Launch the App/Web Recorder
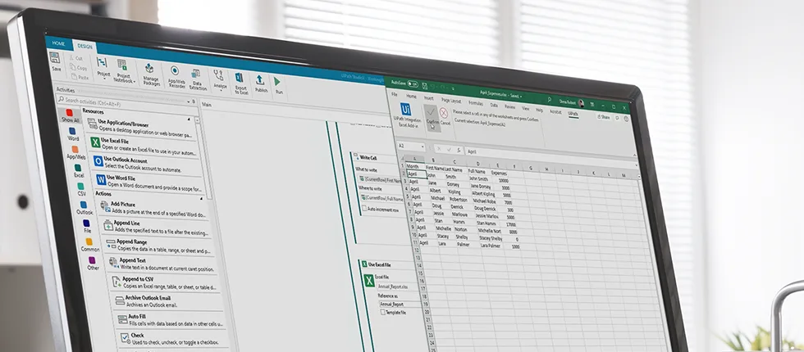The width and height of the screenshot is (804, 352). [x=176, y=77]
